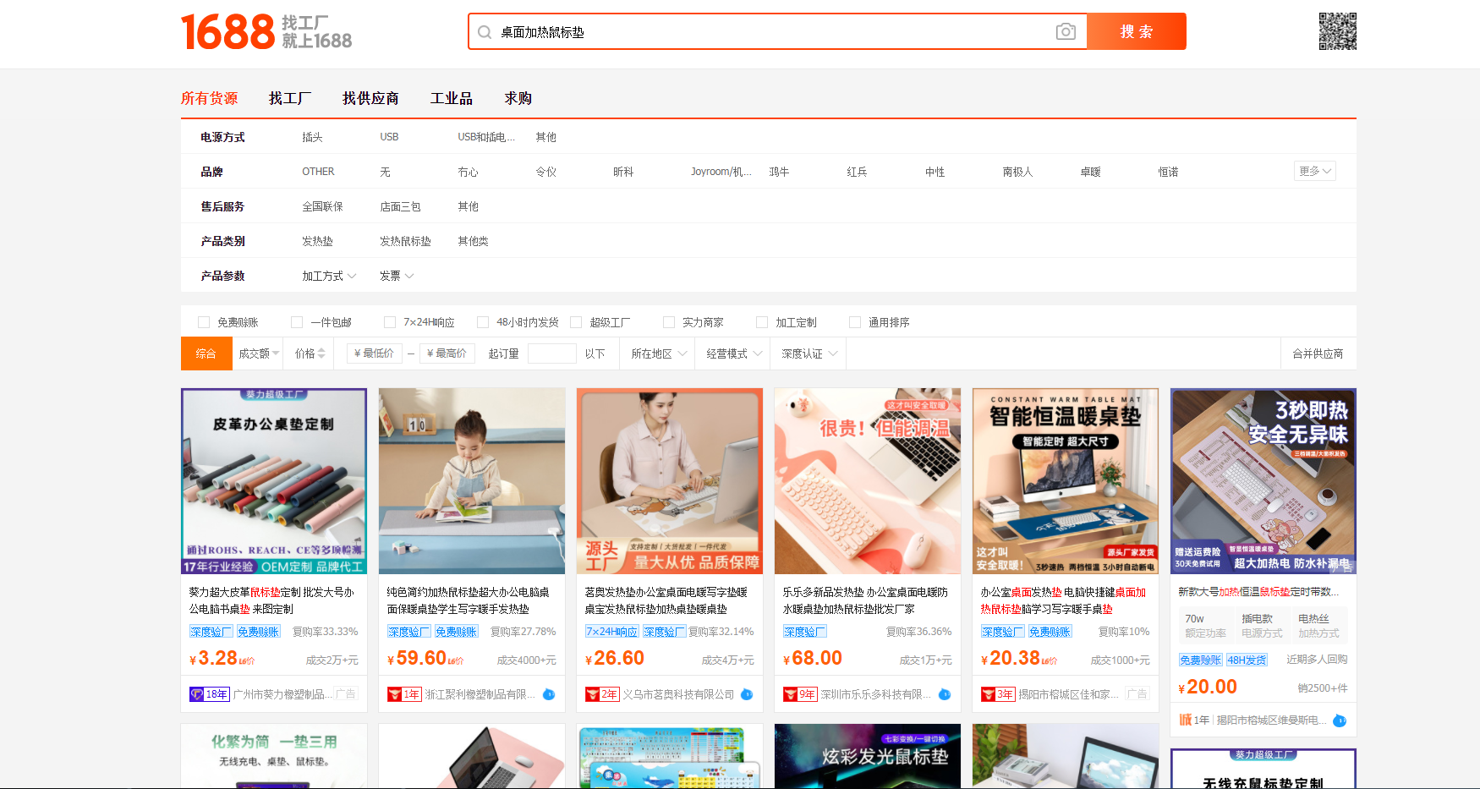This screenshot has width=1480, height=789.
Task: Select the USB power type filter
Action: [x=389, y=137]
